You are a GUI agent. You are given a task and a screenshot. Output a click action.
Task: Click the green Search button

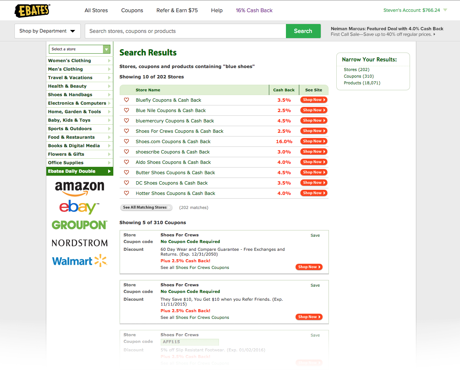pos(303,31)
